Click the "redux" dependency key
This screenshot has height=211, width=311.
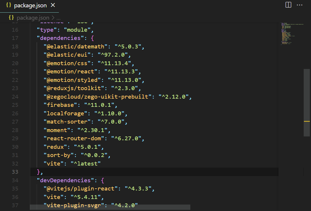click(x=55, y=147)
